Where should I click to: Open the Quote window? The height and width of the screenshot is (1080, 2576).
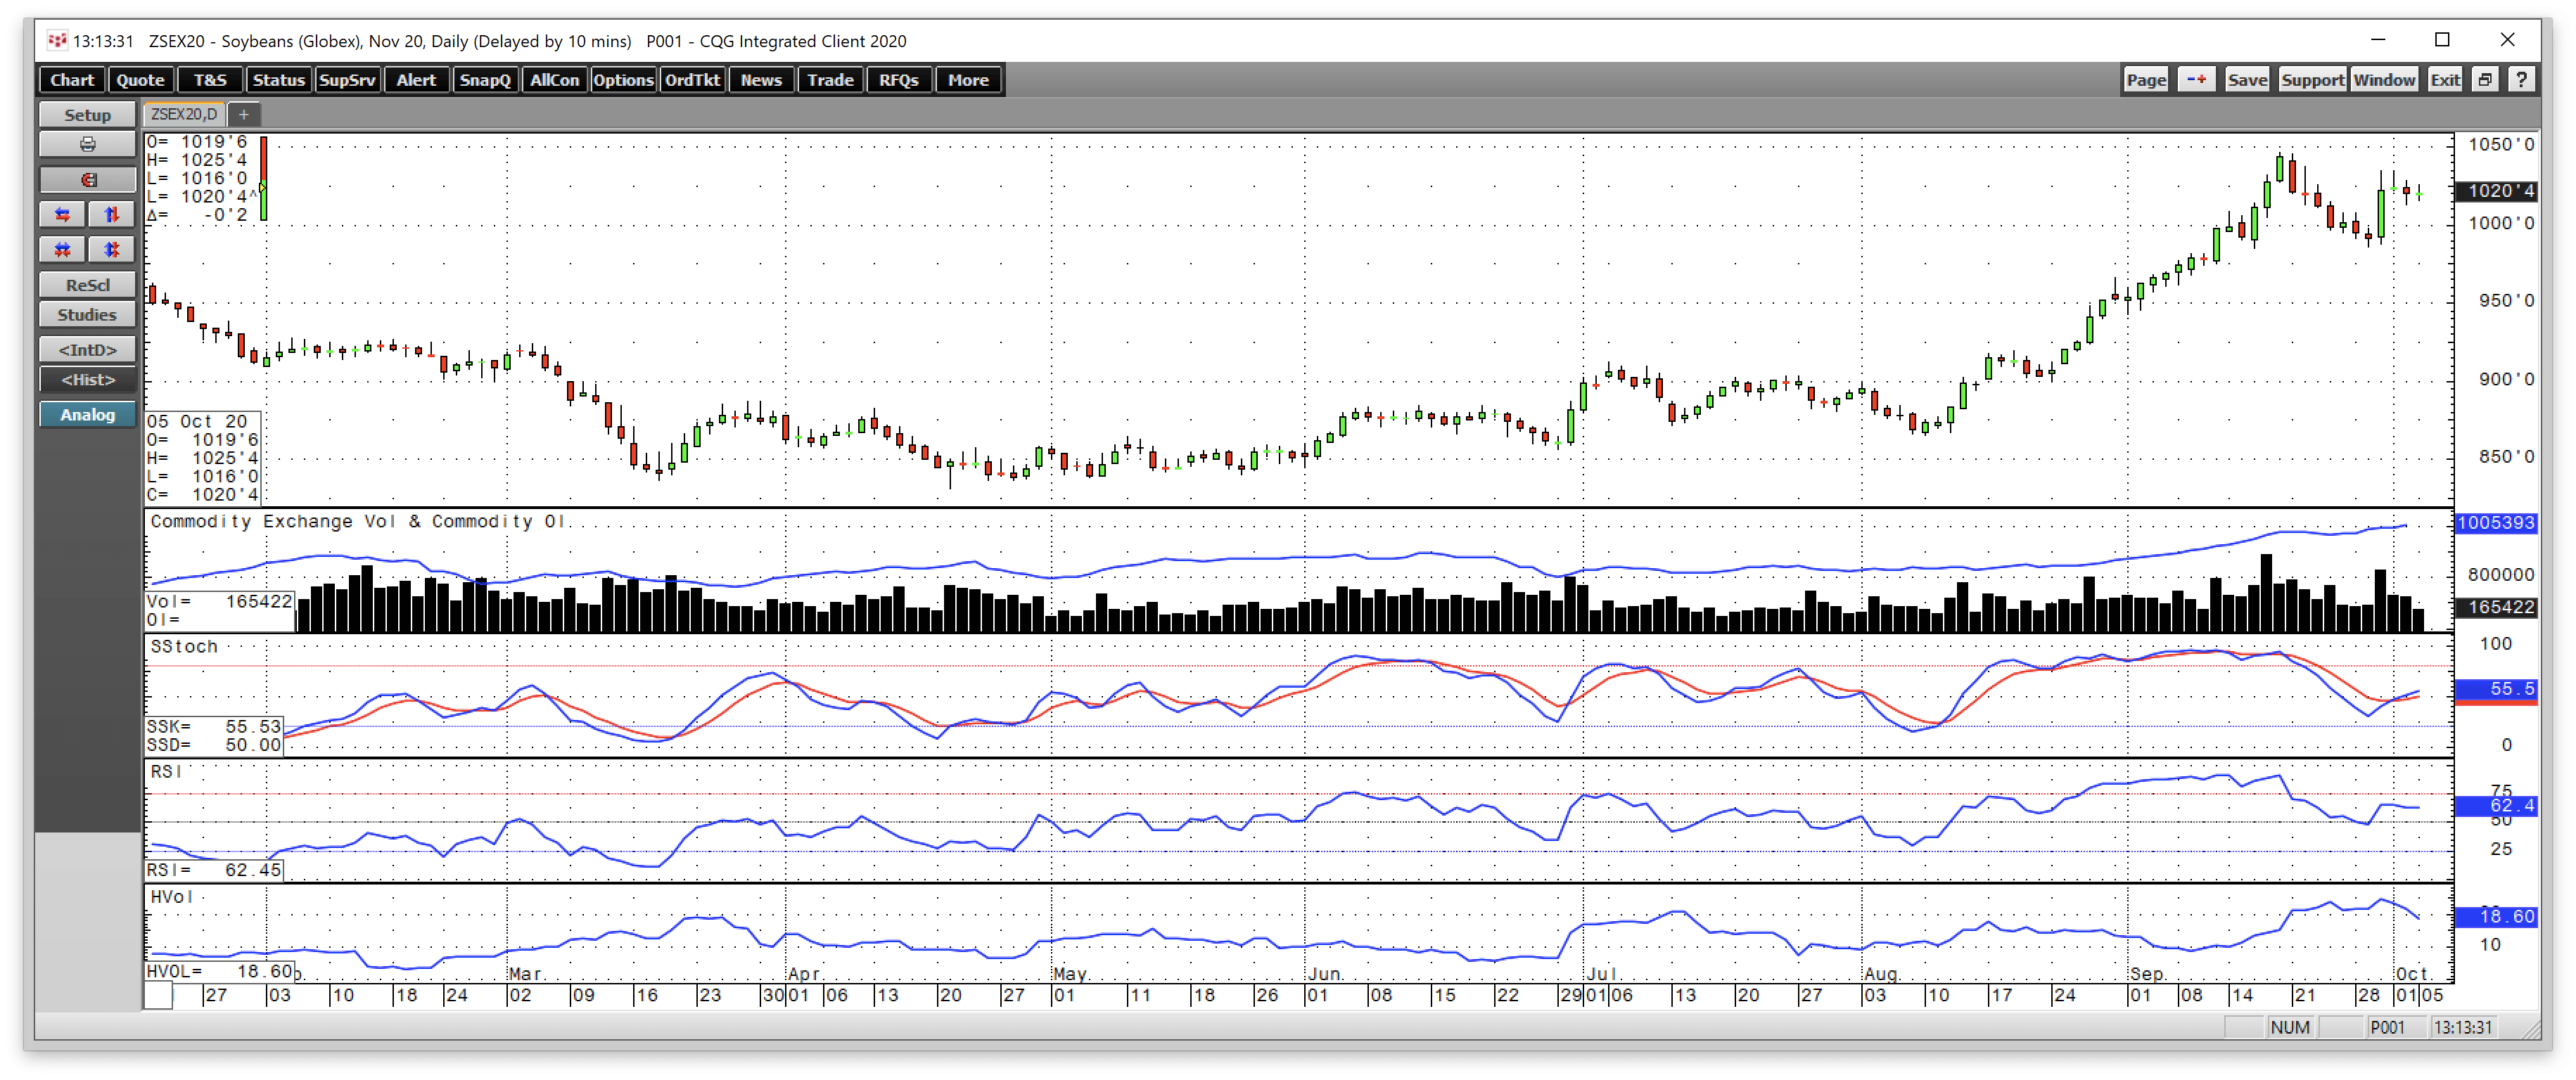pos(140,80)
